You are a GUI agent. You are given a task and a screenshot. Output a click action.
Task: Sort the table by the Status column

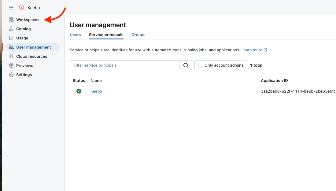tap(79, 80)
